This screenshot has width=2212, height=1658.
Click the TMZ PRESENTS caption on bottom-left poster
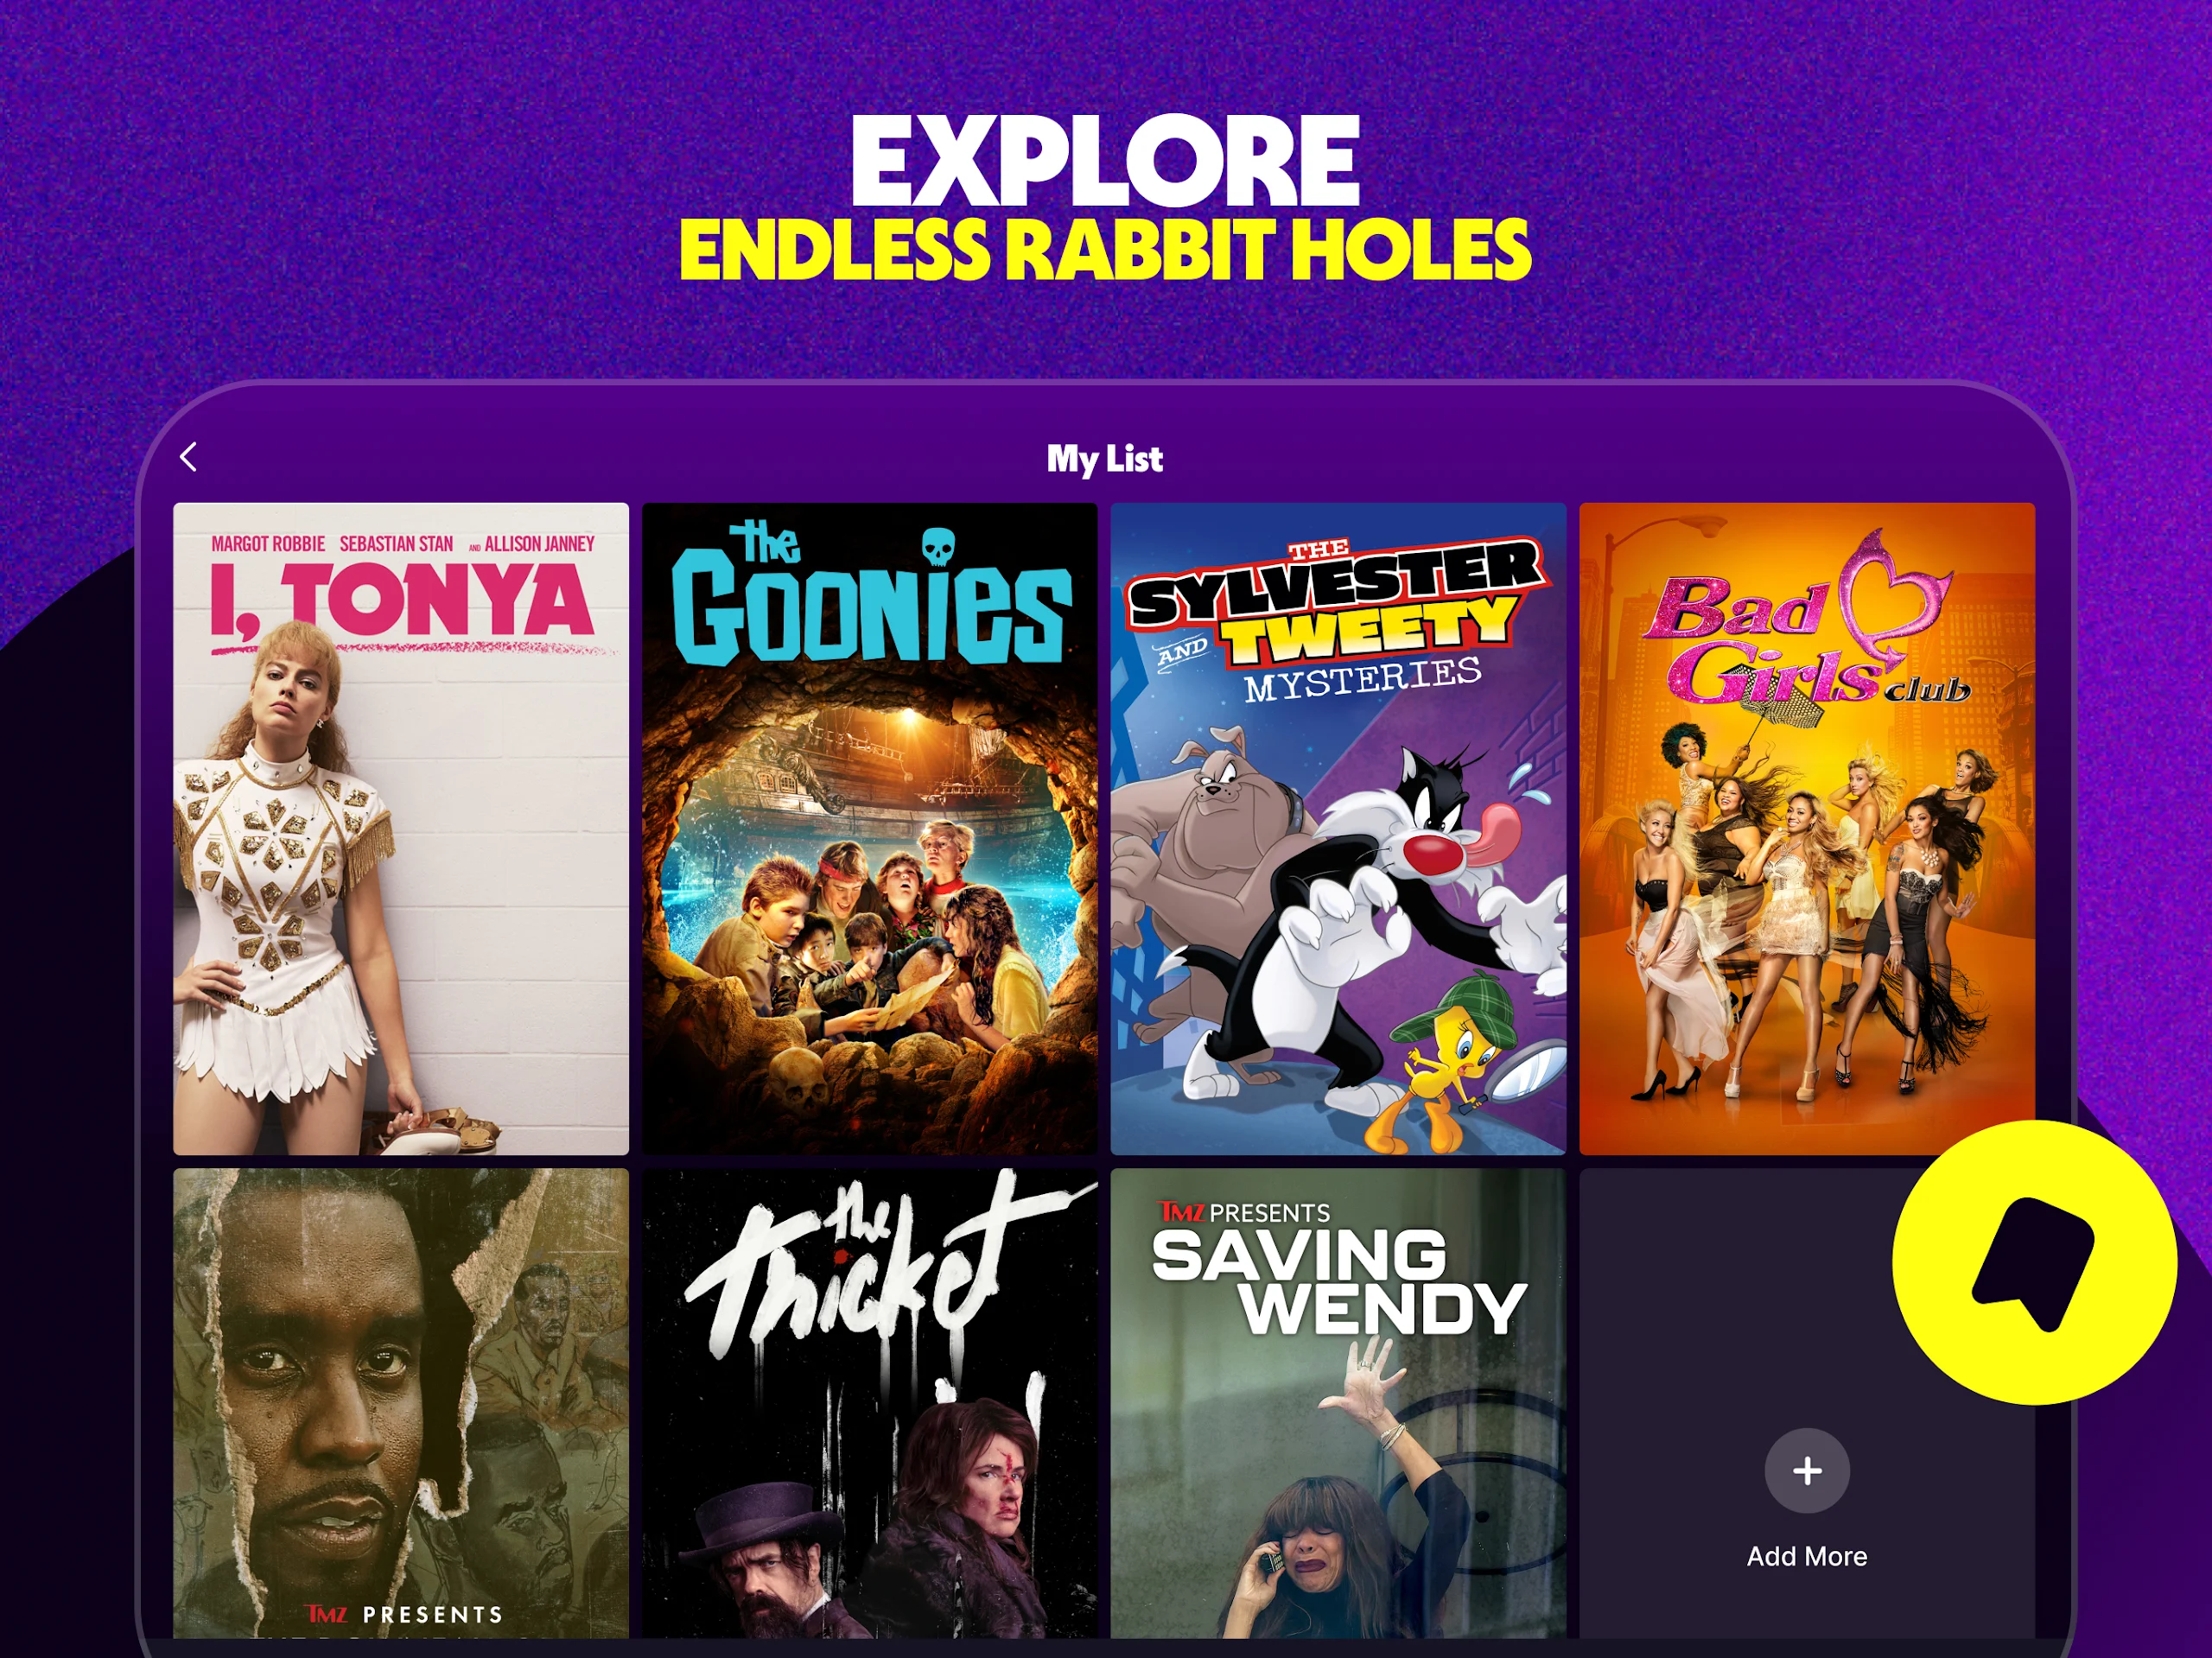(x=404, y=1614)
